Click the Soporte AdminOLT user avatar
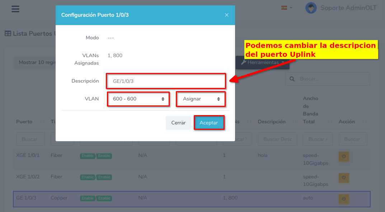This screenshot has width=385, height=212. click(311, 8)
